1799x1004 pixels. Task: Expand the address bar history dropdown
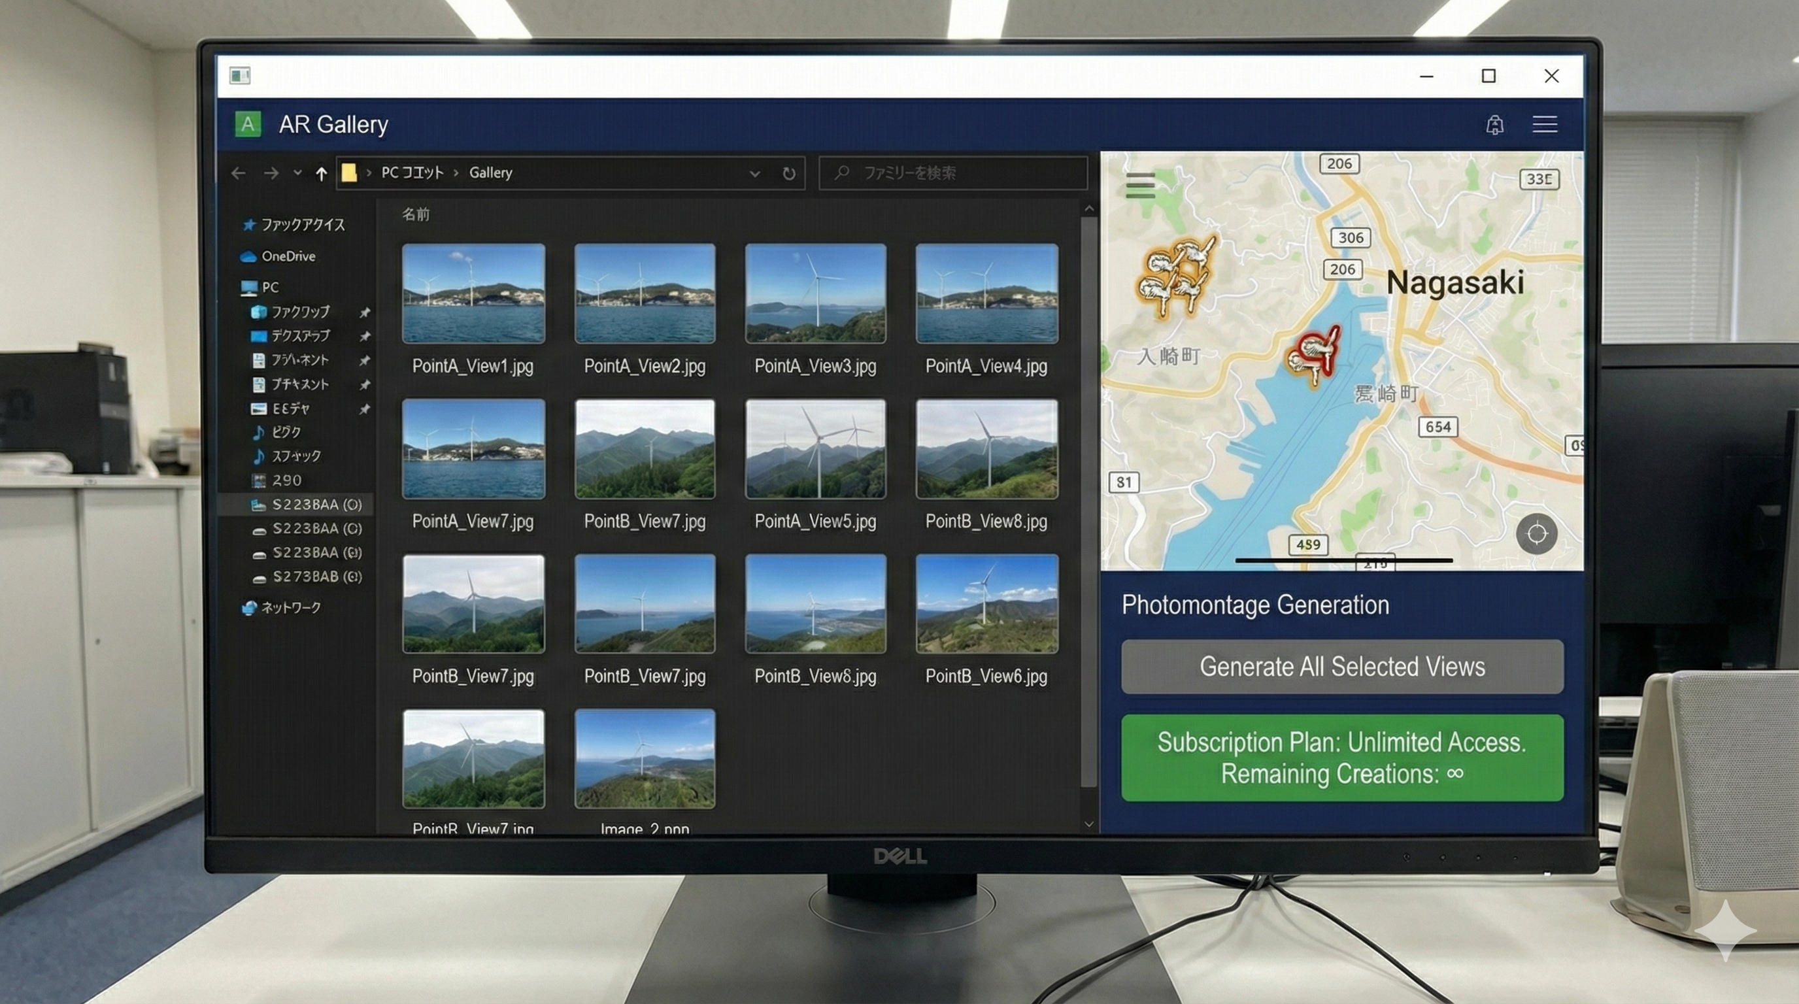pyautogui.click(x=754, y=173)
